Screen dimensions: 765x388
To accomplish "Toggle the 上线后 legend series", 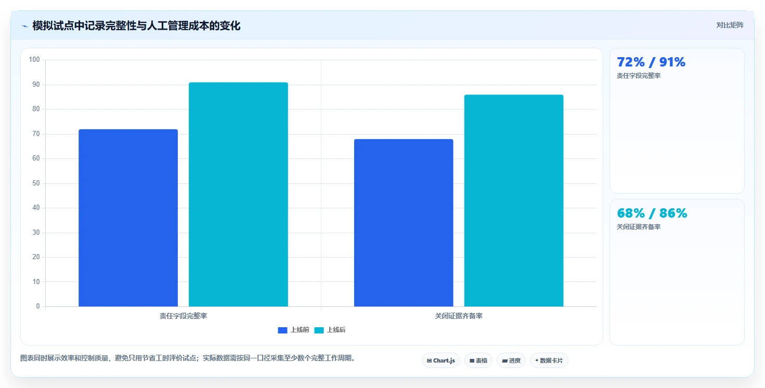I will (330, 330).
